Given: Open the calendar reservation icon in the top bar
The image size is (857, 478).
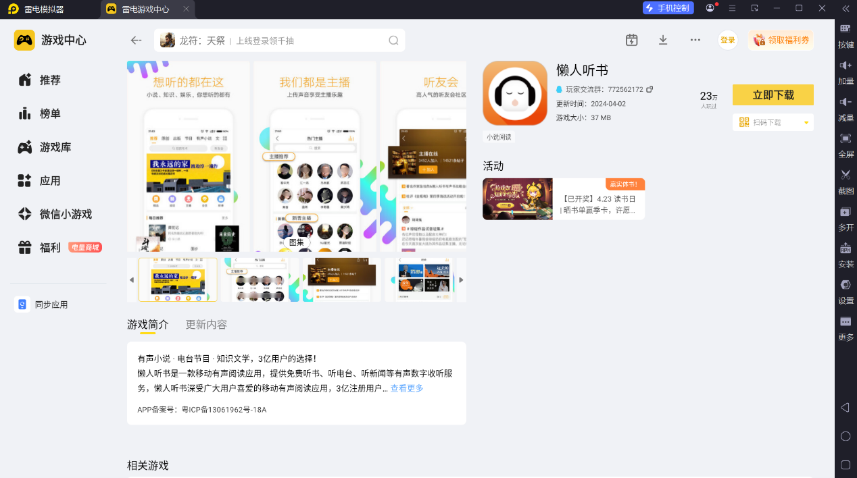Looking at the screenshot, I should [632, 40].
